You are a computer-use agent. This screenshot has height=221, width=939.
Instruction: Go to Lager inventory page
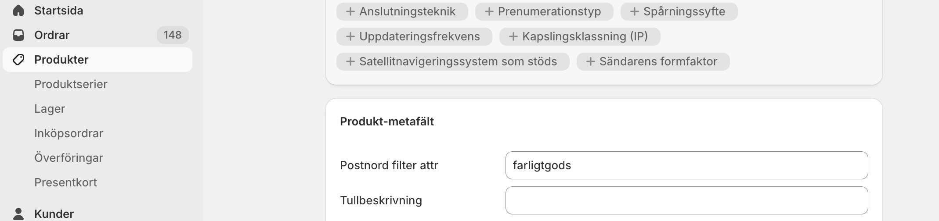click(50, 109)
